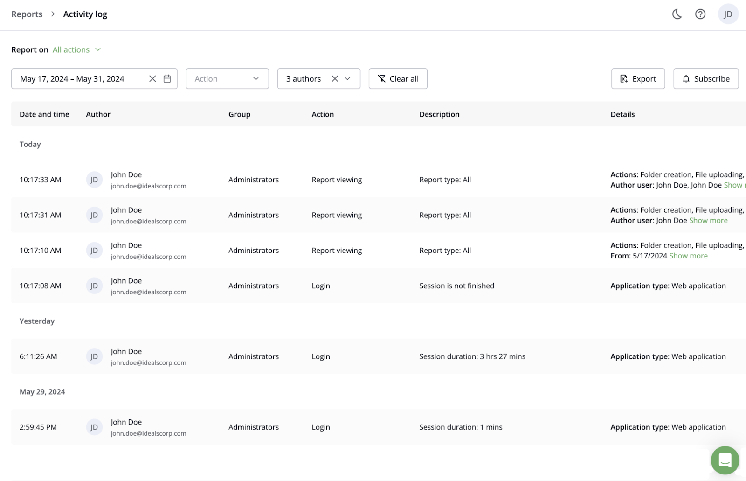Viewport: 746px width, 481px height.
Task: Click the Yesterday group heading
Action: [37, 321]
